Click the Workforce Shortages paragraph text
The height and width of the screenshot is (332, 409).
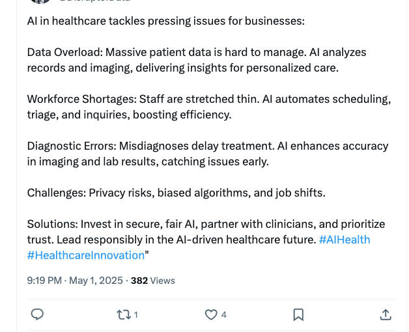pyautogui.click(x=208, y=107)
